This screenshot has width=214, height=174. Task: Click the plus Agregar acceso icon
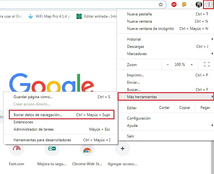[x=122, y=149]
